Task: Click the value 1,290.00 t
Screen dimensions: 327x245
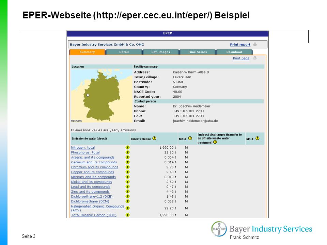Action: 168,215
